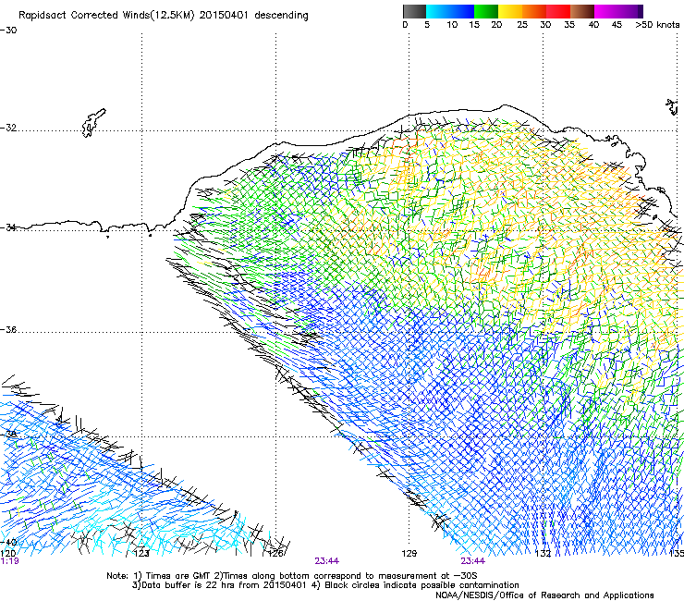The height and width of the screenshot is (601, 684).
Task: Select the orange 25-30 knots legend segment
Action: click(534, 11)
